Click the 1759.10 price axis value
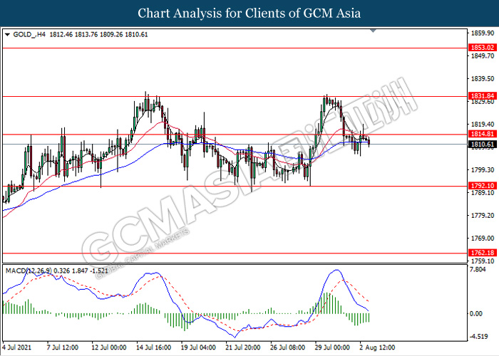This screenshot has width=499, height=356. (x=483, y=261)
